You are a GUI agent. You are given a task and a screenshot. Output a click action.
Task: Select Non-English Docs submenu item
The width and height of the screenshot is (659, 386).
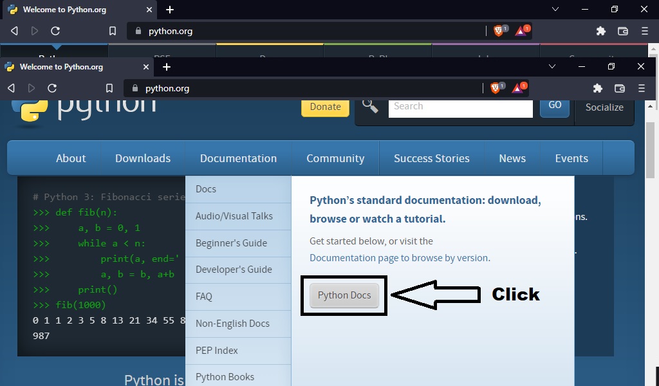pos(238,324)
